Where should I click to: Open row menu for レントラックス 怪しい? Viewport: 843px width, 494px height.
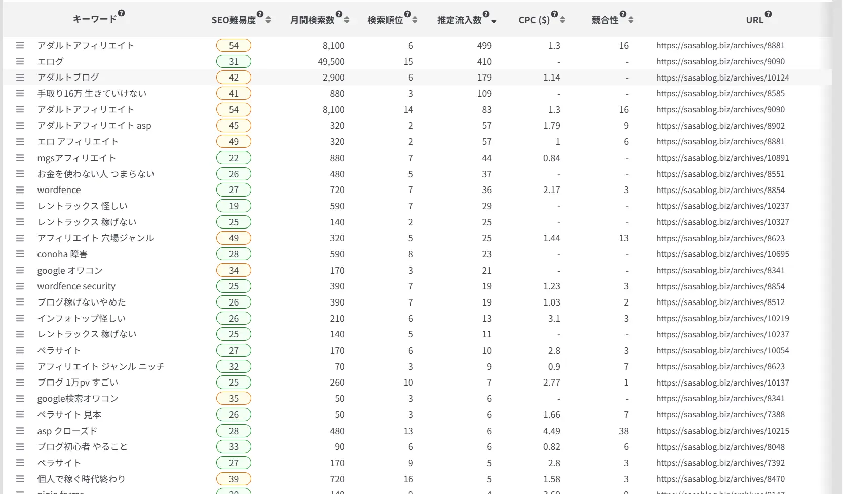click(20, 206)
